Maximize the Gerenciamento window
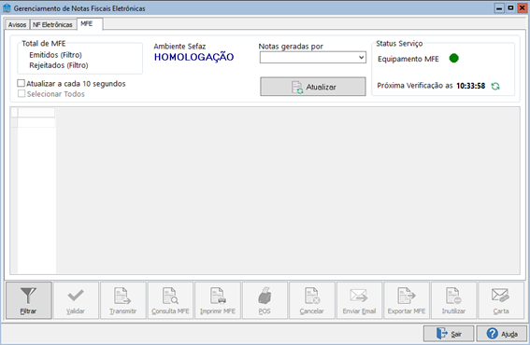The width and height of the screenshot is (530, 345). 510,7
